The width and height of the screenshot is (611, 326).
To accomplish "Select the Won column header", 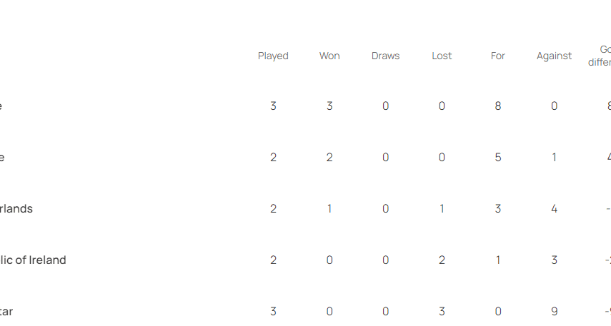I will [x=329, y=56].
